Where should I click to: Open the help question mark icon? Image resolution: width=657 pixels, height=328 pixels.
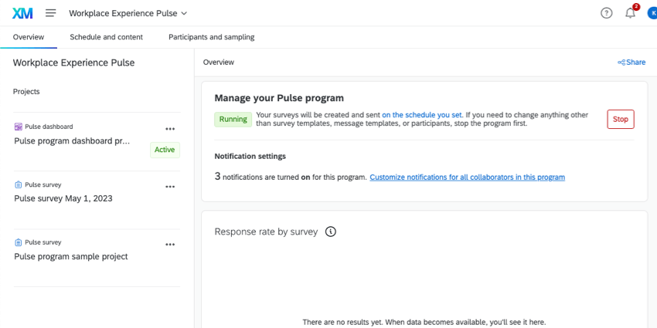point(607,13)
